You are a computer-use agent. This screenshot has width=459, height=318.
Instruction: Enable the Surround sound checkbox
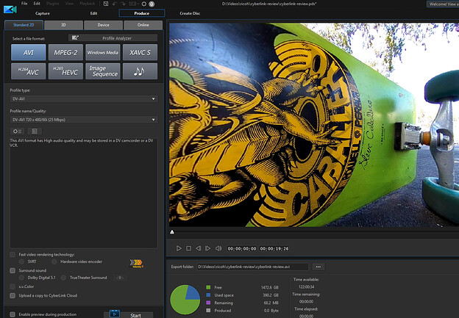pos(13,271)
